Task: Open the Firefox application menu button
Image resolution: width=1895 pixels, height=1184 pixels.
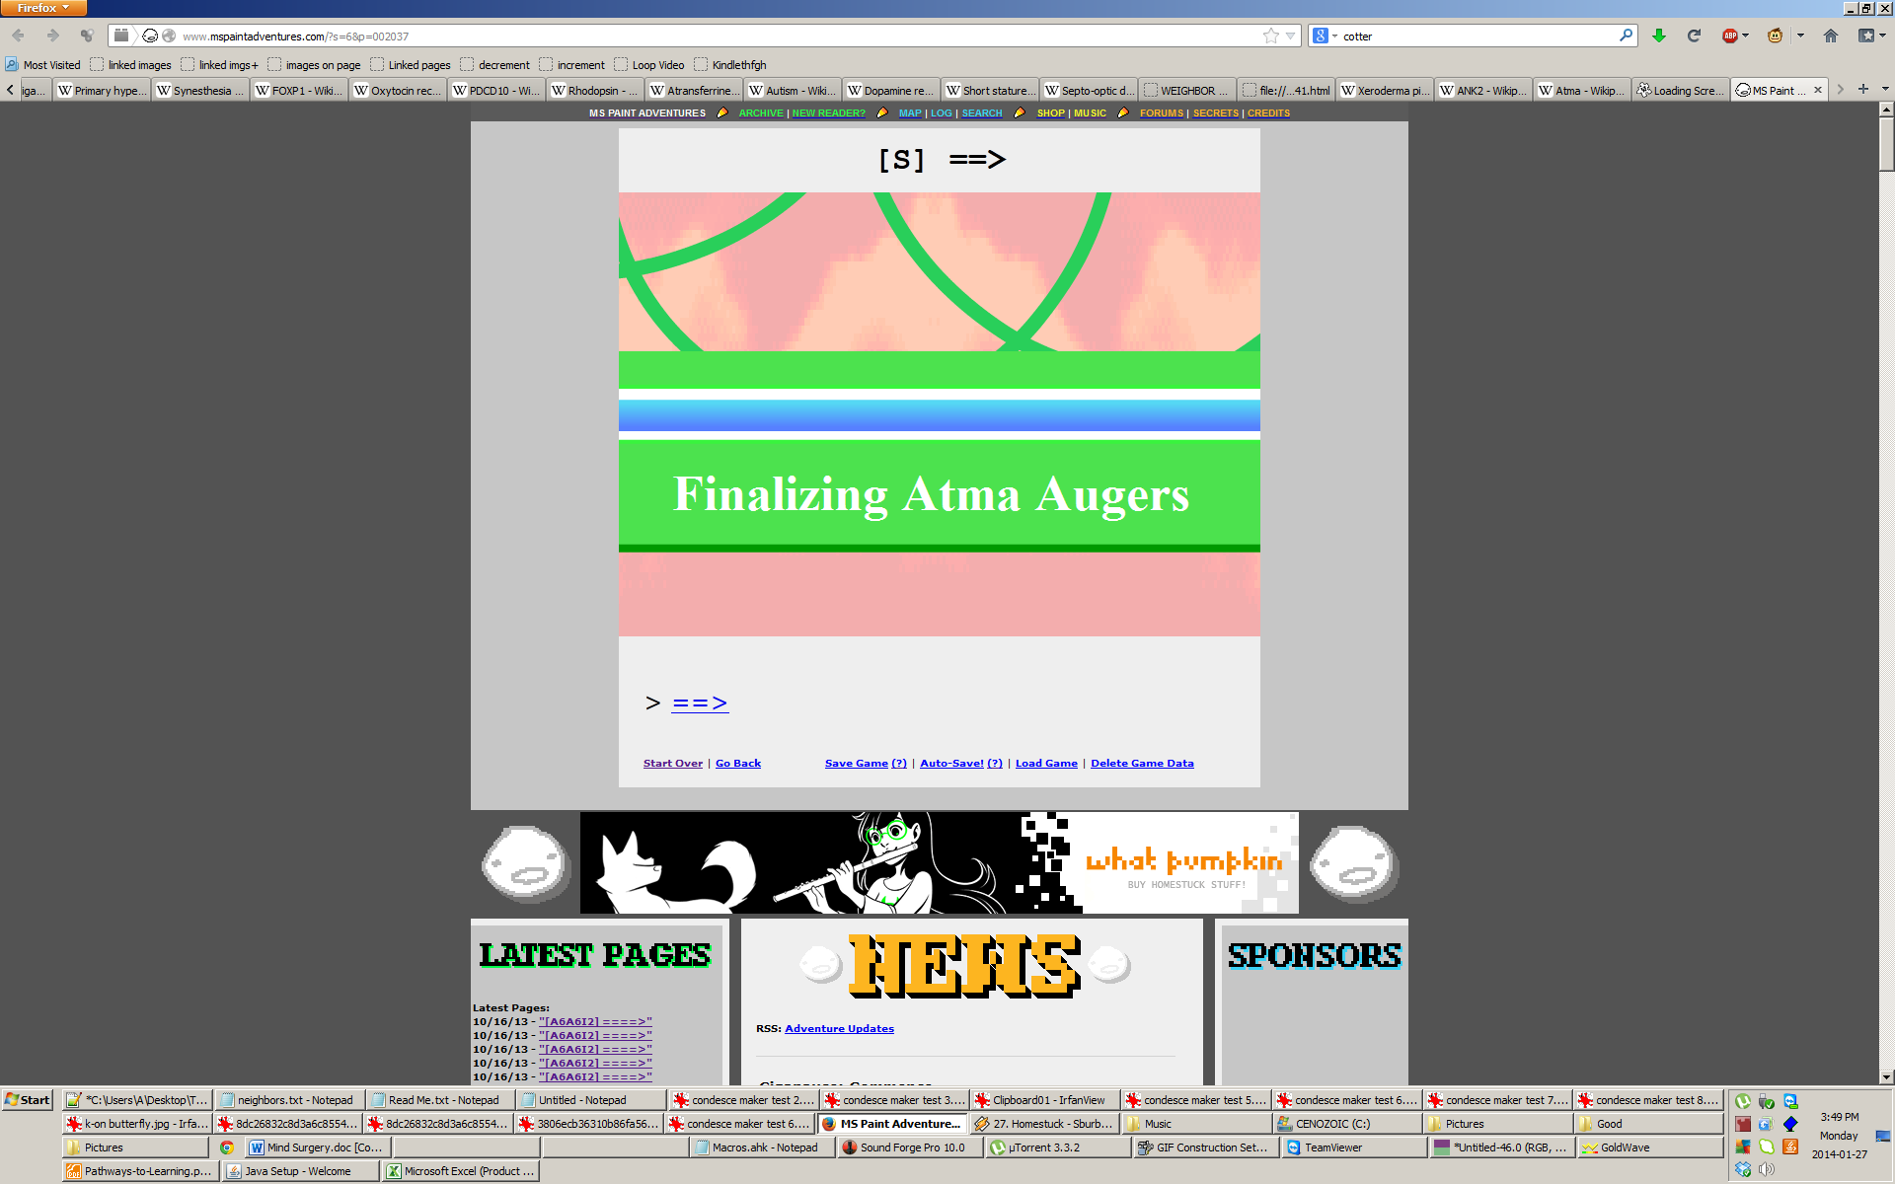Action: pyautogui.click(x=43, y=8)
